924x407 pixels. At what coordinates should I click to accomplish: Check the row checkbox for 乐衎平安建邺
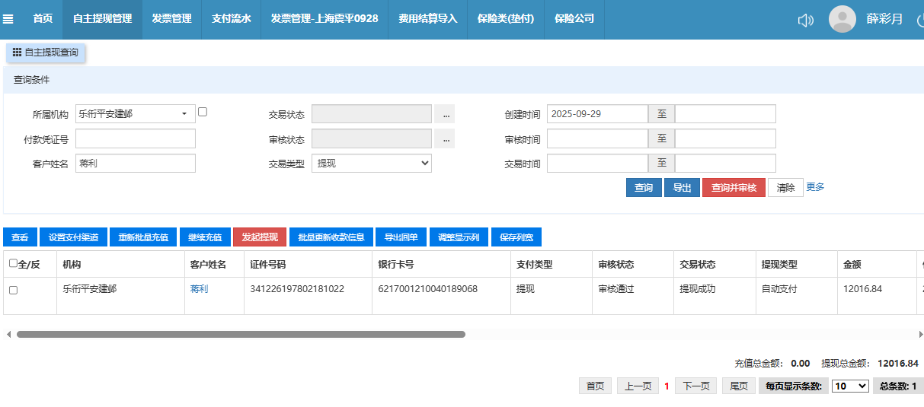(13, 290)
